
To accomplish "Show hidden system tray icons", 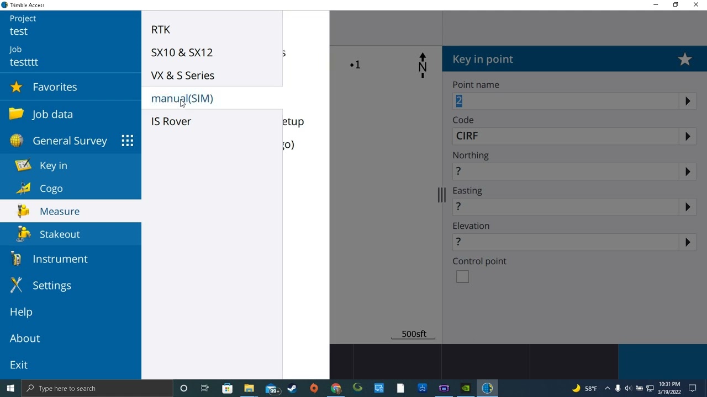I will (608, 388).
